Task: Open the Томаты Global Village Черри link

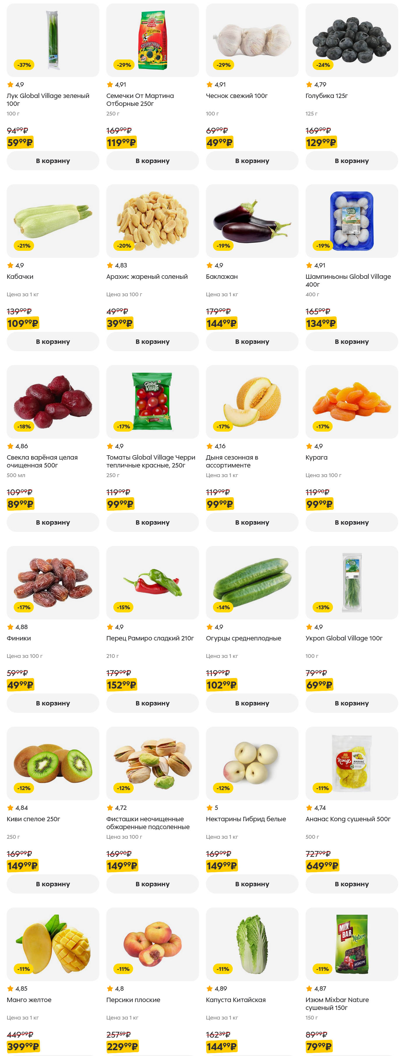Action: 150,461
